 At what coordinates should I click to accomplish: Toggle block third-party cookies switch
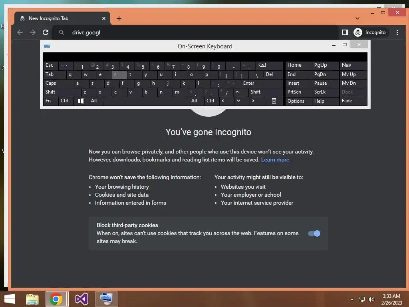pos(314,233)
